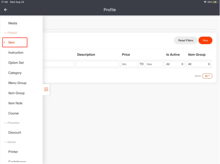Click the orange hamburger menu handle
The width and height of the screenshot is (220, 164).
[46, 89]
